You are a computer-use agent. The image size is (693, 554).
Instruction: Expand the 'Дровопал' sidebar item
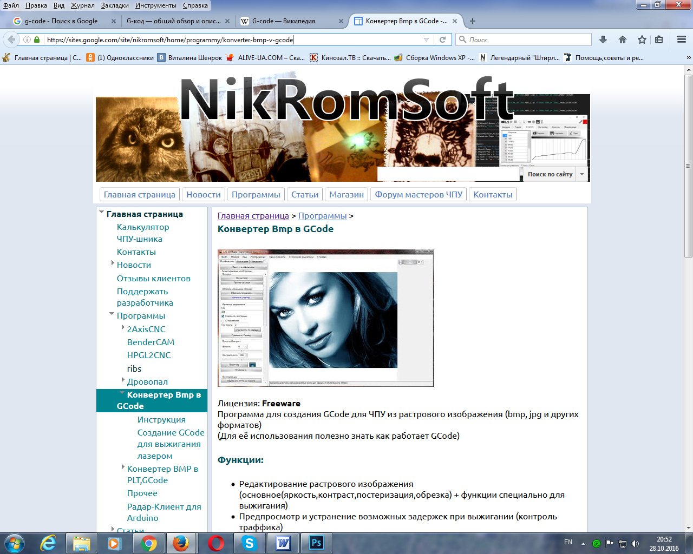123,380
